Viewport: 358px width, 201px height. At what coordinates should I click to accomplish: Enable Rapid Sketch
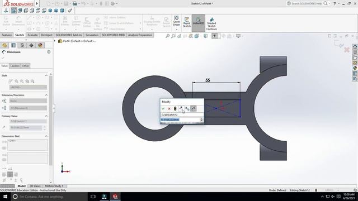tap(187, 22)
